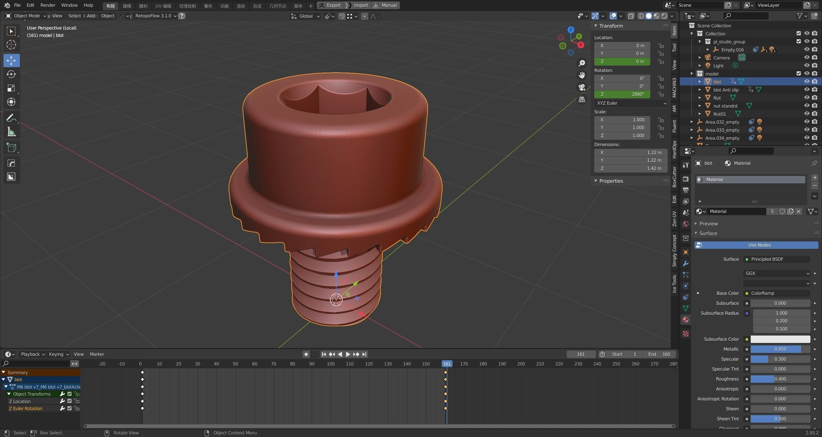Adjust the Metallic slider

(780, 349)
